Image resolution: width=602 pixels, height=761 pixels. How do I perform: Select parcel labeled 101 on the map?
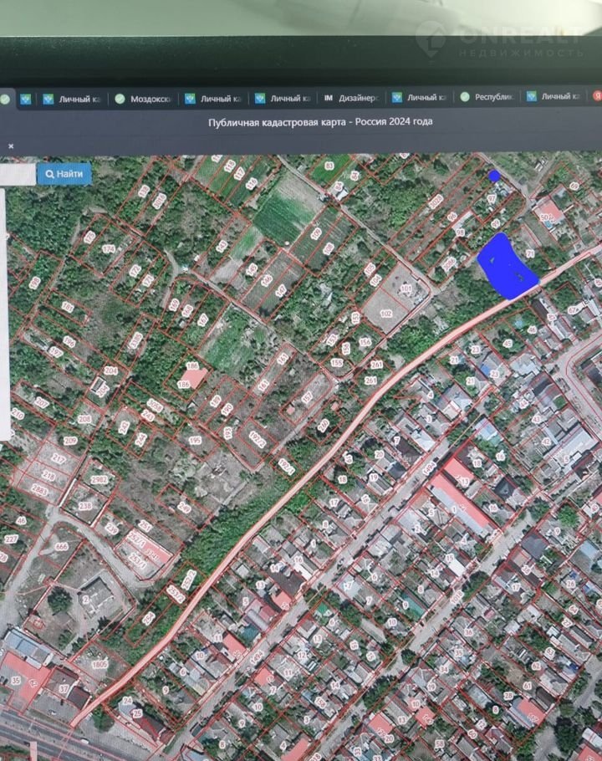[x=406, y=289]
